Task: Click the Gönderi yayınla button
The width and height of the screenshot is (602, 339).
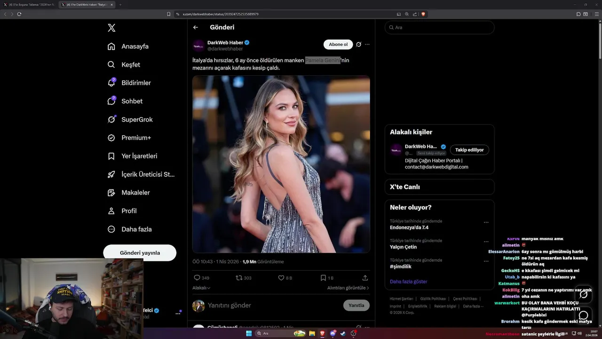Action: (x=140, y=253)
